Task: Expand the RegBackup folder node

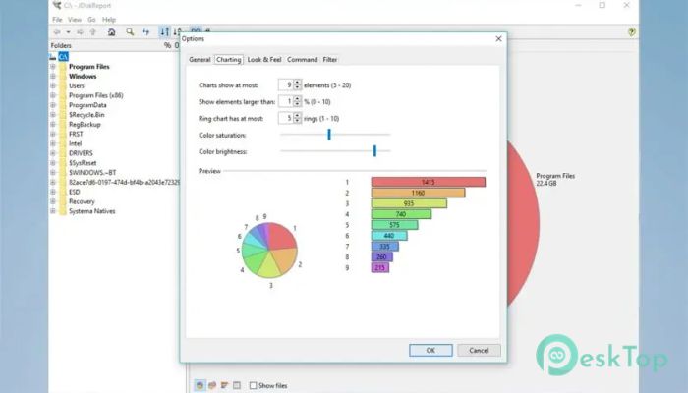Action: pyautogui.click(x=53, y=125)
